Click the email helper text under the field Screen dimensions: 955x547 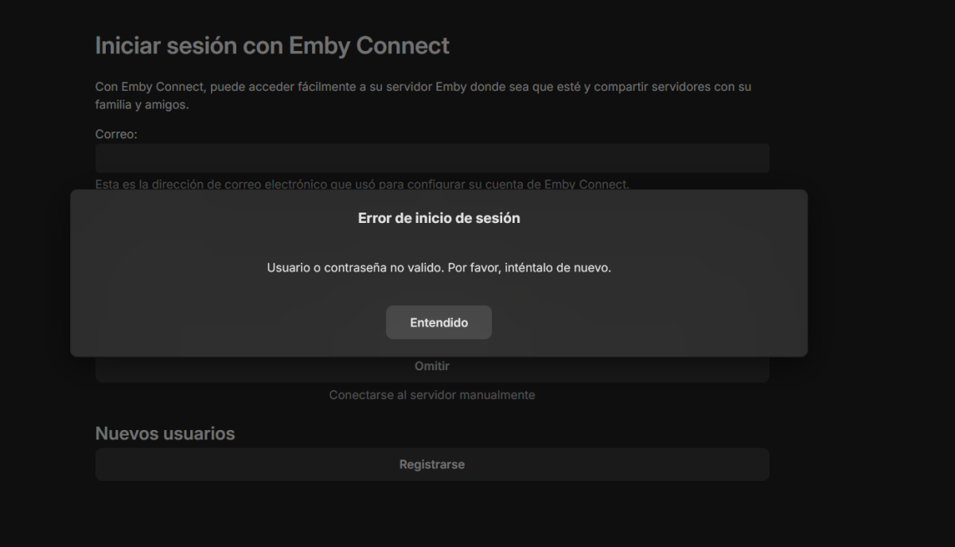point(362,183)
